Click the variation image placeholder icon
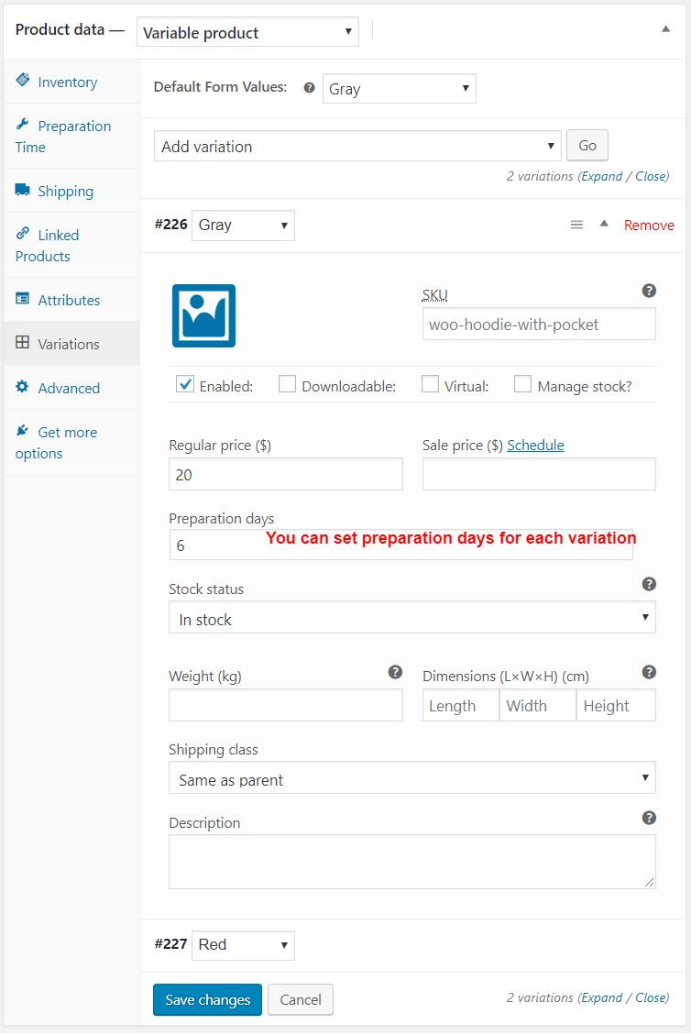This screenshot has width=691, height=1035. [x=203, y=315]
